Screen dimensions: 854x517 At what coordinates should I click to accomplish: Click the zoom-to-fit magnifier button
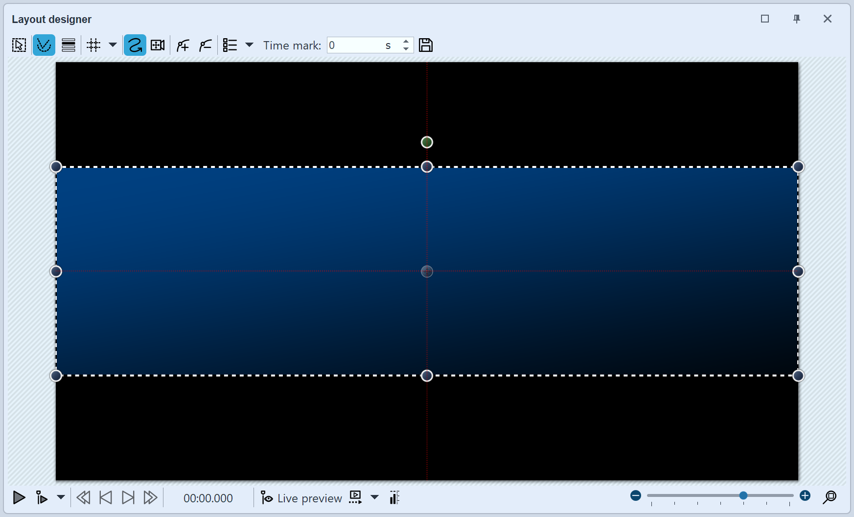[830, 497]
